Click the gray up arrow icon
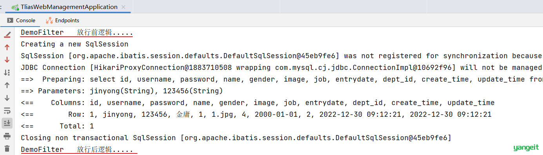This screenshot has width=543, height=155. coord(7,85)
